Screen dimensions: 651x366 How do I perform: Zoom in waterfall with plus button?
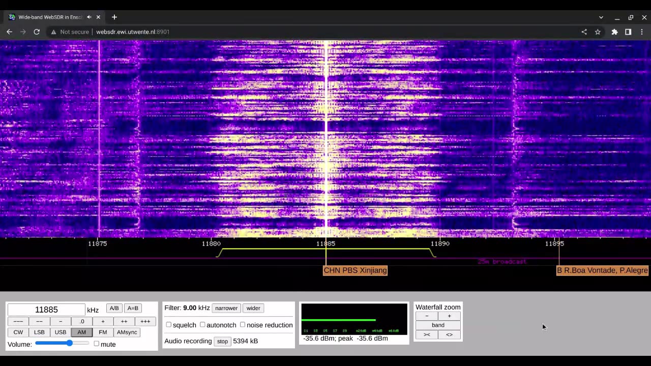coord(449,316)
